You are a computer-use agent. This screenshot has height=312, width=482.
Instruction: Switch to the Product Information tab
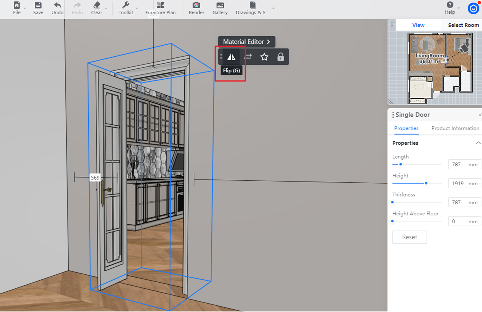(455, 128)
